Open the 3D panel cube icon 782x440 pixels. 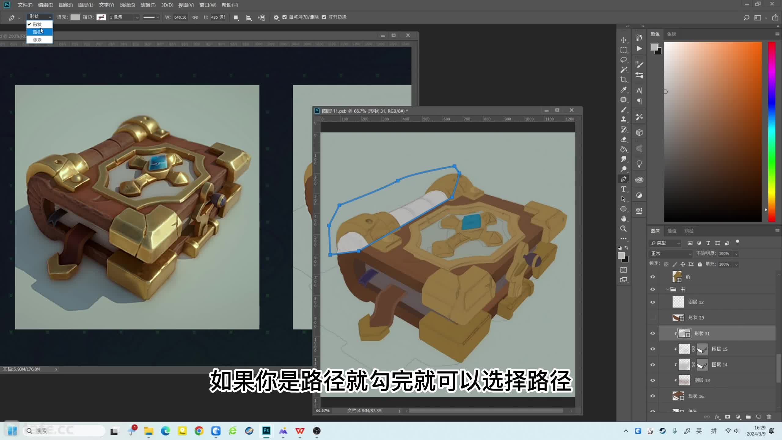639,133
